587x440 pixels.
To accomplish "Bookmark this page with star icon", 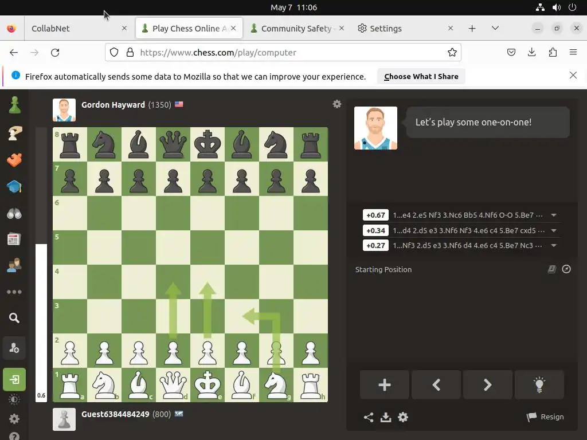I will coord(452,52).
